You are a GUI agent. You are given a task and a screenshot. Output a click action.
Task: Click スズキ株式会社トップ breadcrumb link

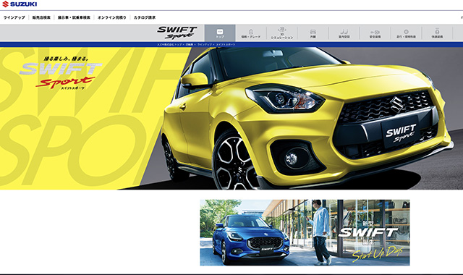[x=169, y=45]
